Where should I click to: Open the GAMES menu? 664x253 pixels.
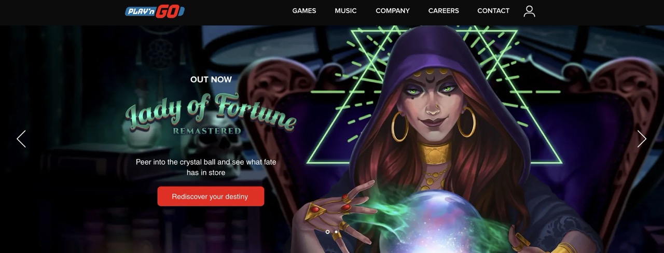click(x=304, y=11)
